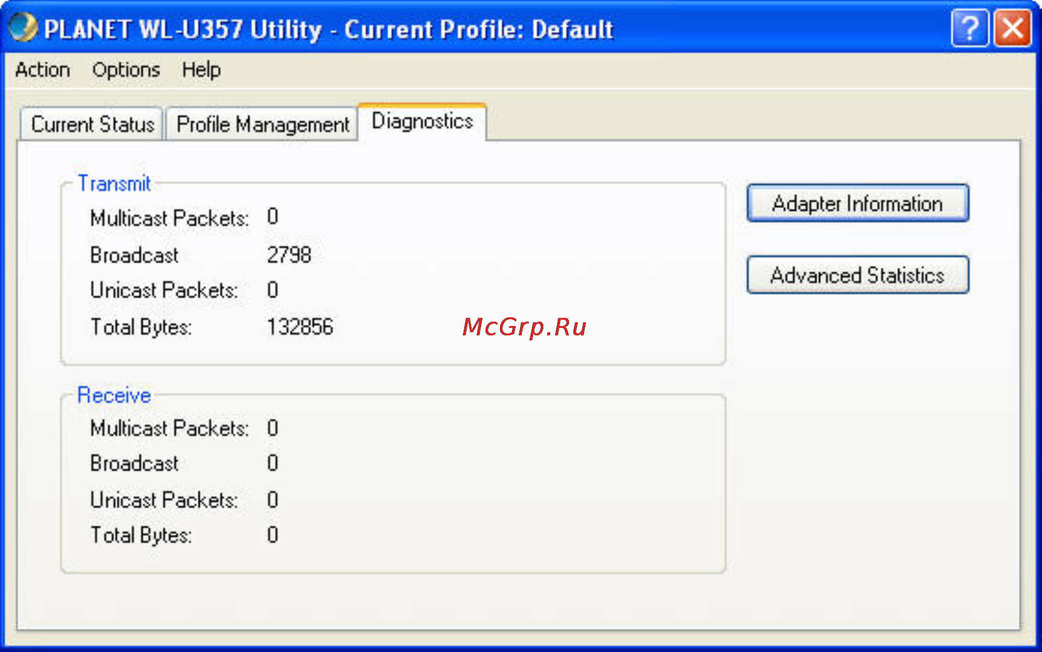Click Transmit Unicast Packets label
Viewport: 1042px width, 652px height.
click(164, 290)
